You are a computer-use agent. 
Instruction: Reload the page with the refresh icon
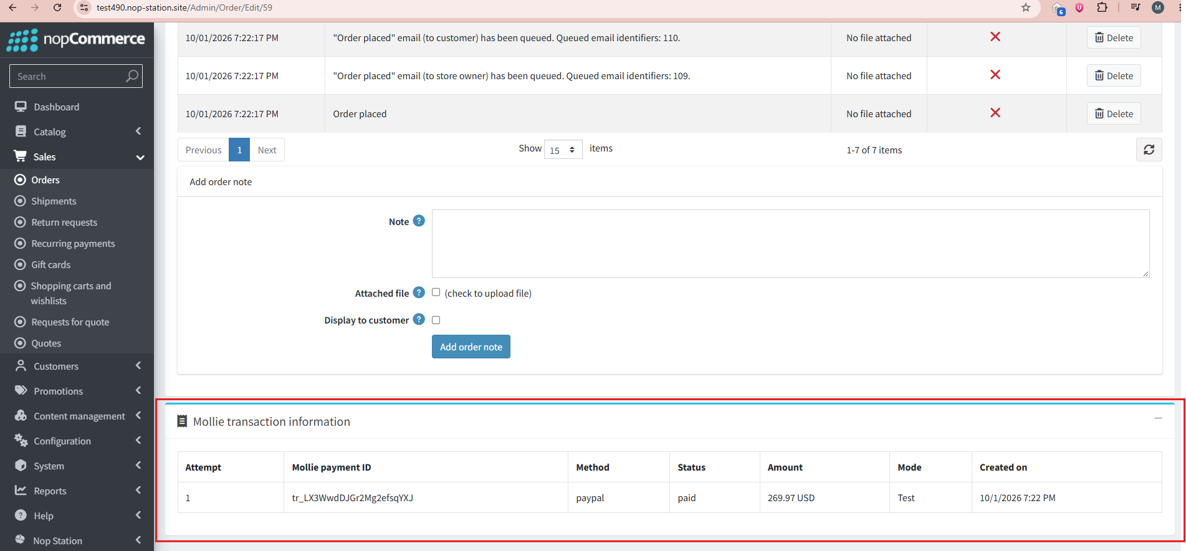click(57, 7)
